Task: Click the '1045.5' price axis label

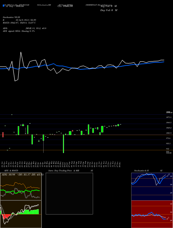Action: (x=169, y=123)
